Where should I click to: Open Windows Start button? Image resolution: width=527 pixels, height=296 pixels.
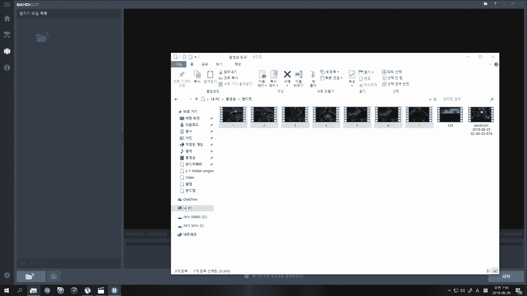(7, 291)
